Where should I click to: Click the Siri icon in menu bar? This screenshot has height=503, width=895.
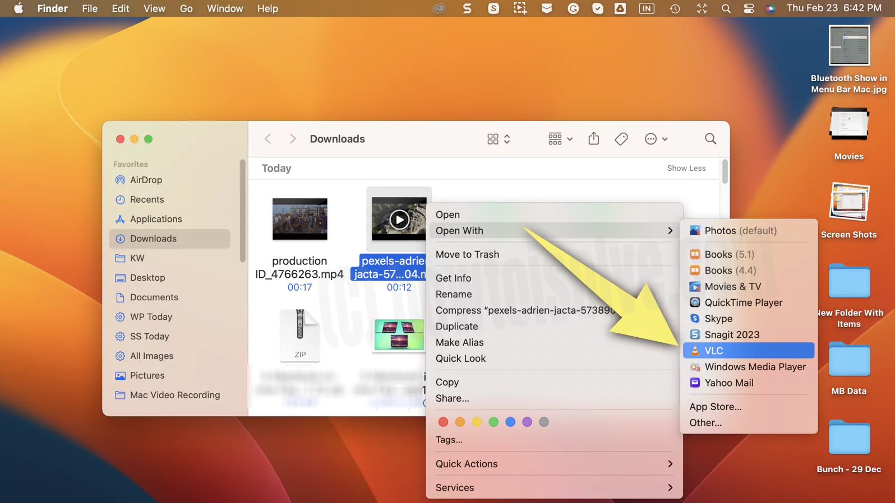click(771, 8)
